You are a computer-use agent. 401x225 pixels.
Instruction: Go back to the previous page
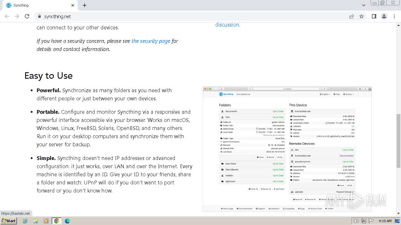(7, 16)
